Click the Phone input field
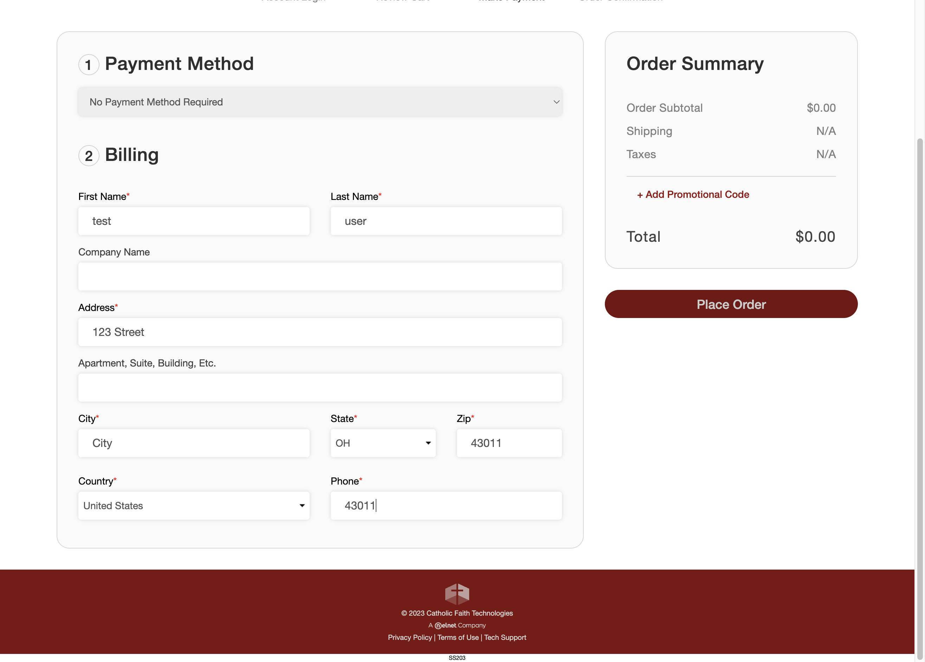Screen dimensions: 925x662 (446, 506)
